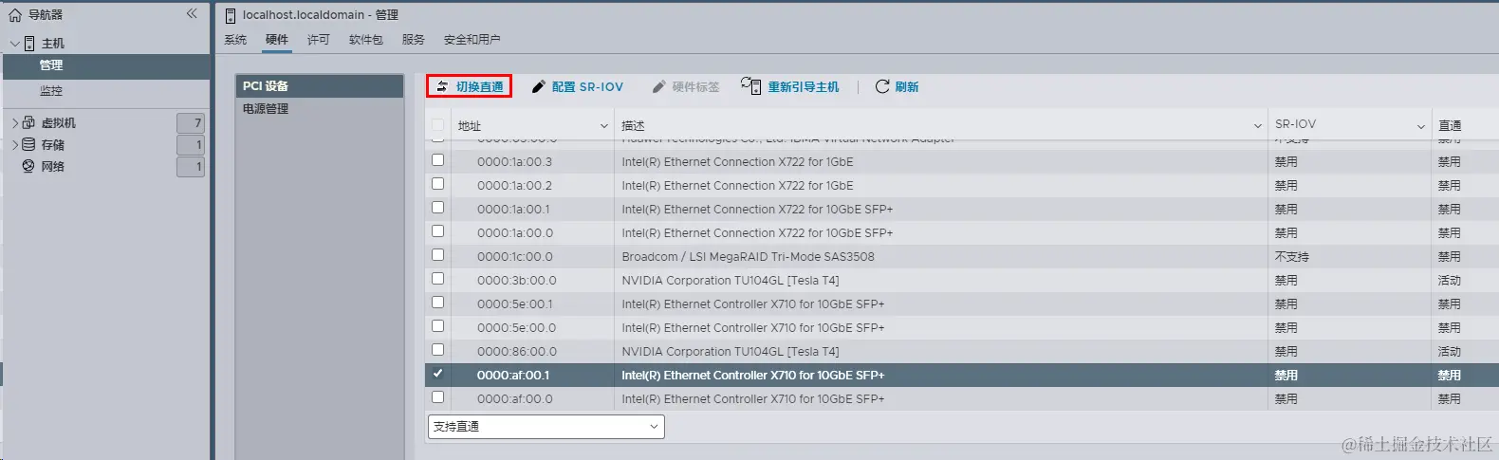The image size is (1499, 460).
Task: Switch to the 许可 tab
Action: point(318,39)
